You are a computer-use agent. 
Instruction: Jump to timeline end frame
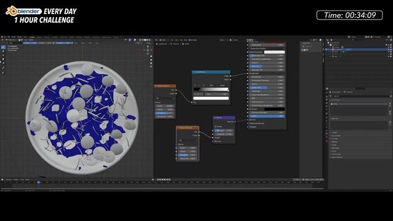click(169, 179)
